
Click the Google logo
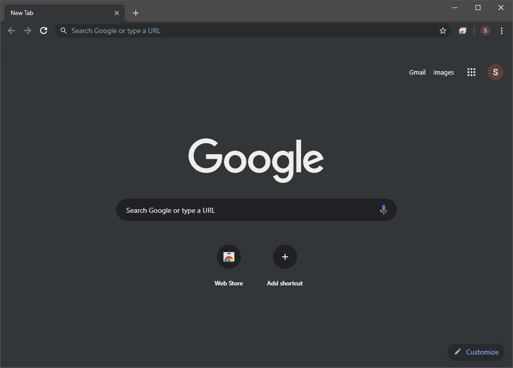[x=256, y=160]
